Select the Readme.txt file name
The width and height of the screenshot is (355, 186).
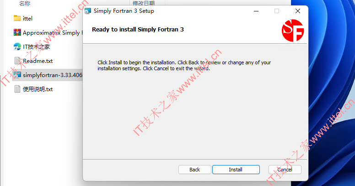[x=38, y=61]
